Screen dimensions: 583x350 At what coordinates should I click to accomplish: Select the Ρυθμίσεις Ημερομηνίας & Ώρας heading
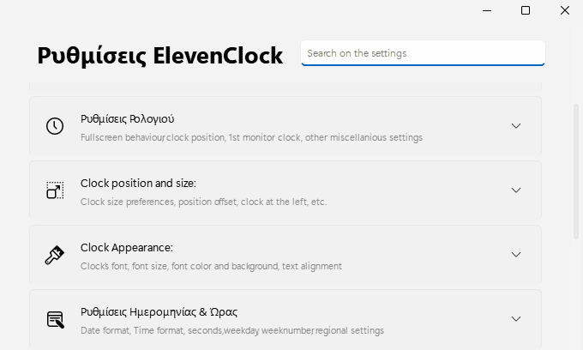tap(159, 311)
